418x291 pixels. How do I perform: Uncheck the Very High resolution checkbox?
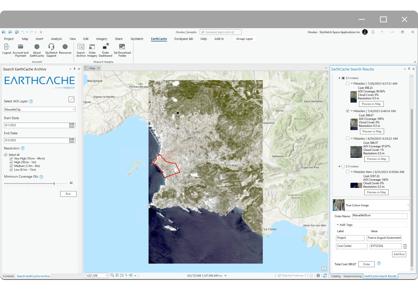[11, 159]
